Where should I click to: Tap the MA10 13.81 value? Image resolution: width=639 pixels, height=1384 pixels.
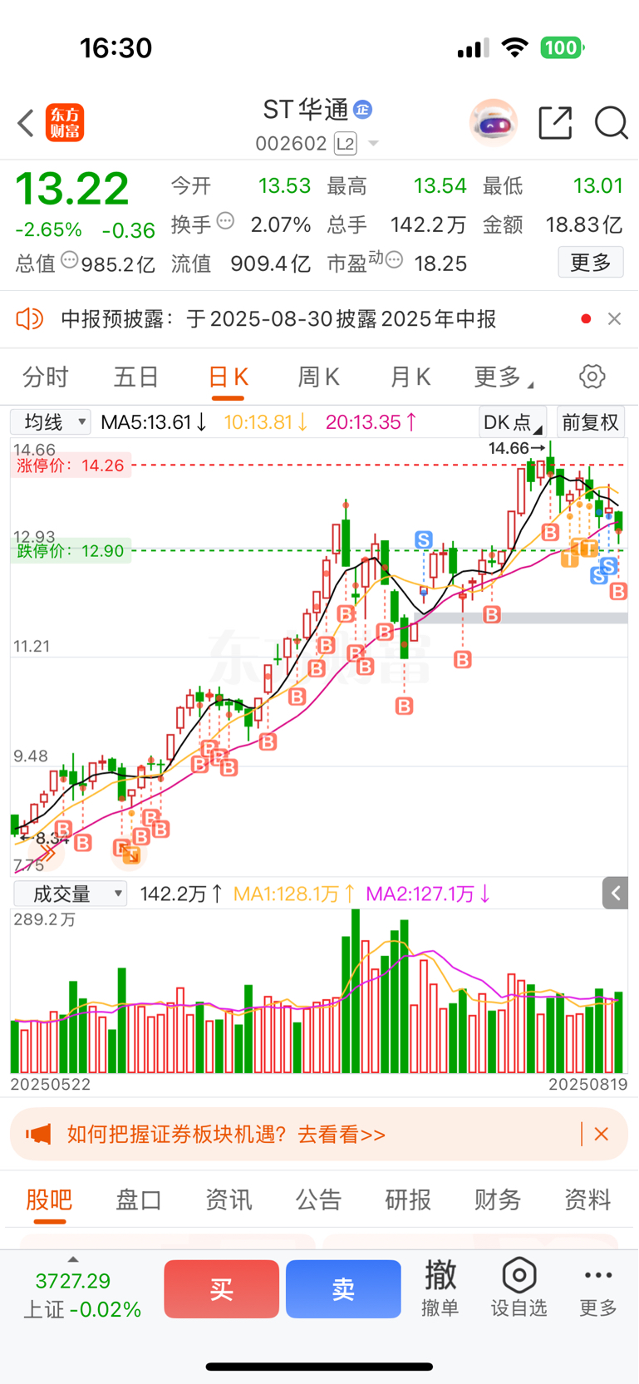(x=266, y=422)
